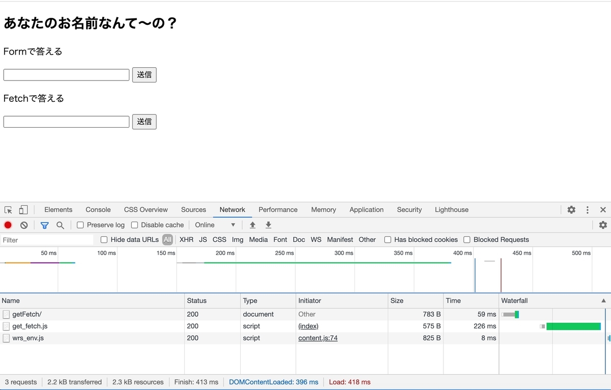
Task: Sort by the Size column header
Action: click(x=415, y=301)
